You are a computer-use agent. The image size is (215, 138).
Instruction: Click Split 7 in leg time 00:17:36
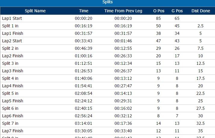[123, 123]
